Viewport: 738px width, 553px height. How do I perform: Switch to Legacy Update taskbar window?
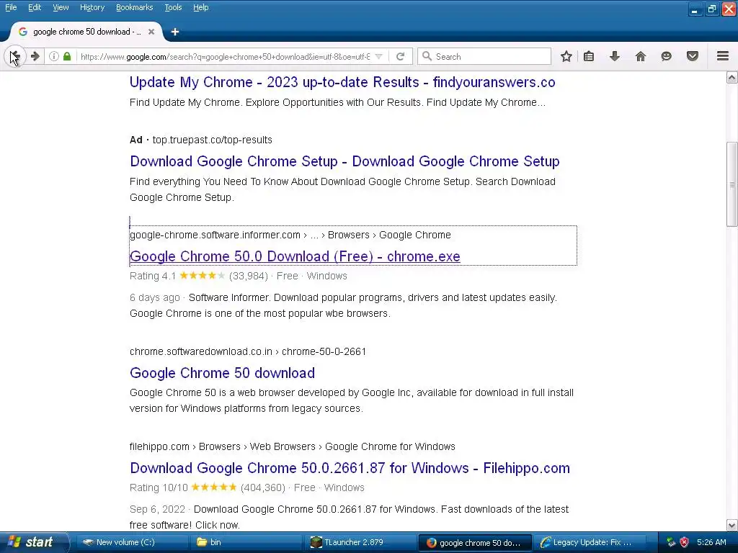pos(588,542)
